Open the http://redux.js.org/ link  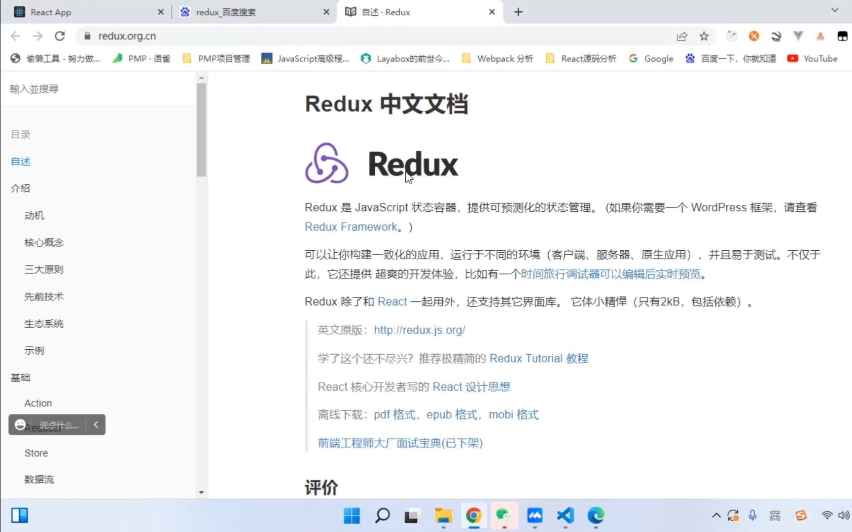pyautogui.click(x=420, y=330)
